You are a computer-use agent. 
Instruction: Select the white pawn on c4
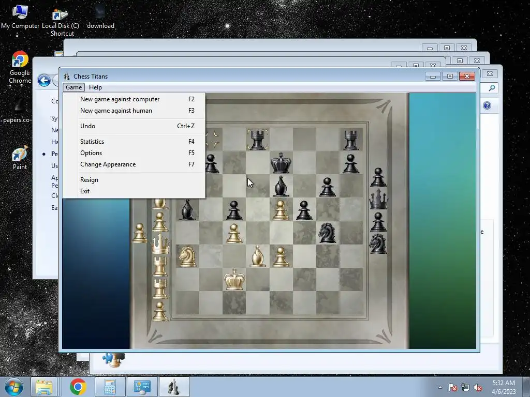click(234, 234)
